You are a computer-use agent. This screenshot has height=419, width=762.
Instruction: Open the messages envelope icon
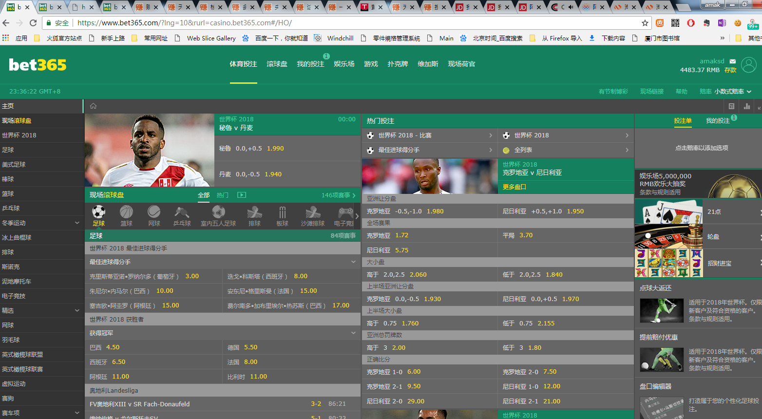[x=732, y=61]
